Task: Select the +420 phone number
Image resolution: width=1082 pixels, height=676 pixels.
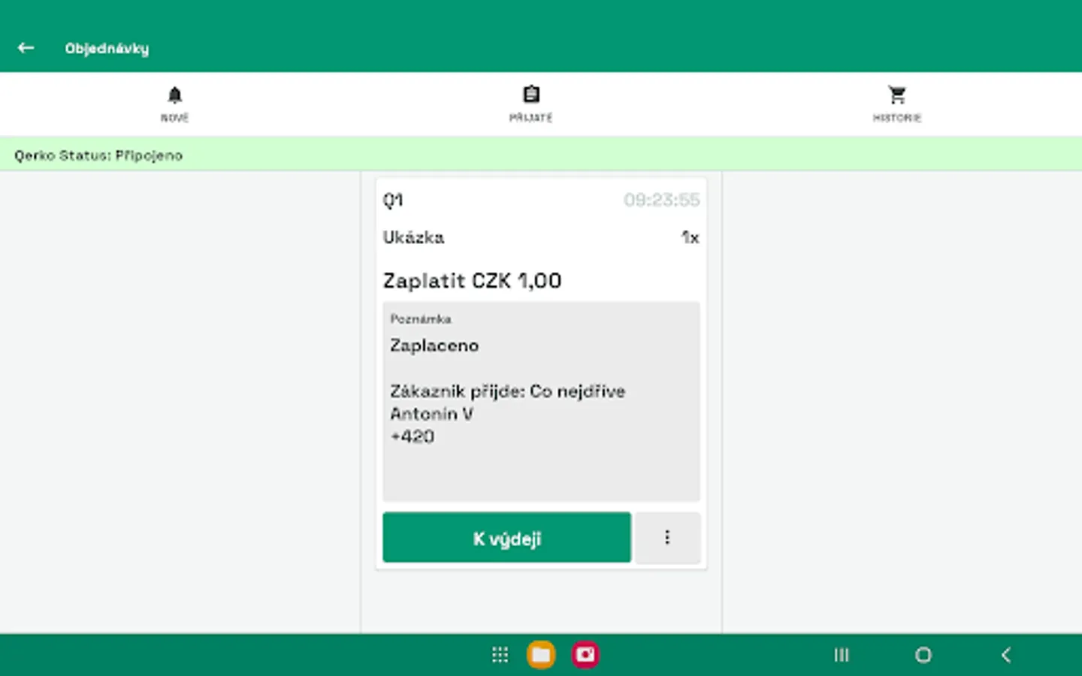Action: click(x=412, y=436)
